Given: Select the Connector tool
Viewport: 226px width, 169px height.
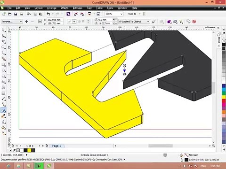Looking at the screenshot, I should pos(3,105).
